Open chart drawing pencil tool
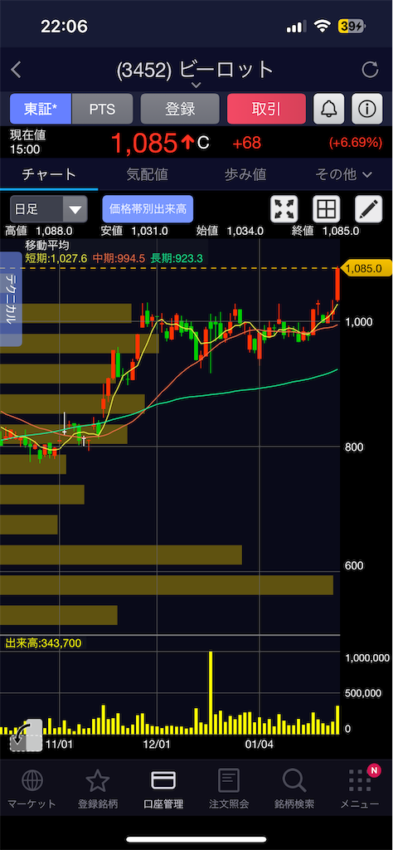This screenshot has width=393, height=850. 368,208
